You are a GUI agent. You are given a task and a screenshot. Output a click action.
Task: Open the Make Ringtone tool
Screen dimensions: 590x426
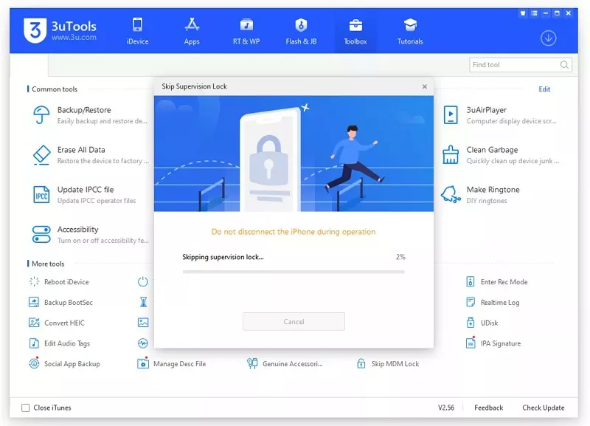(491, 194)
